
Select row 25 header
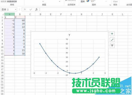tap(2, 94)
